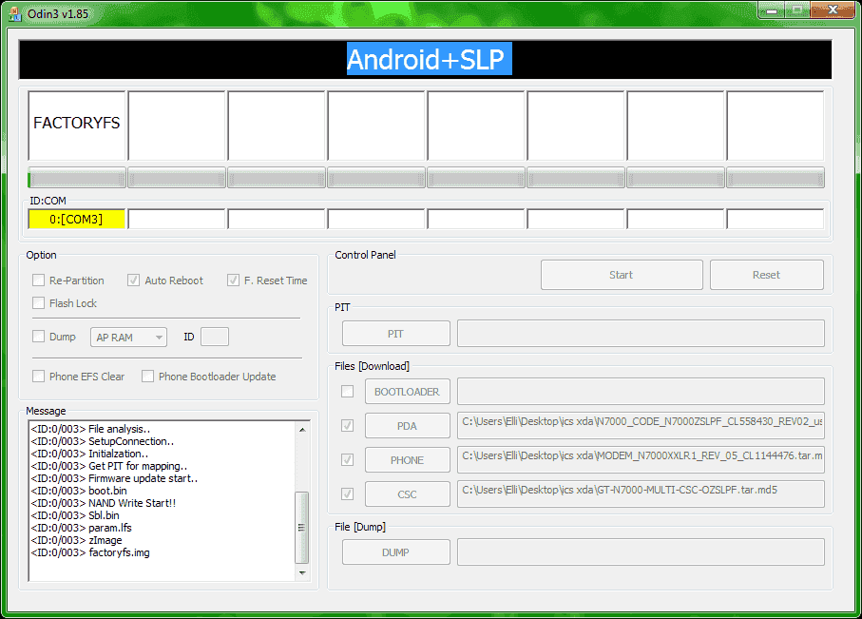
Task: Enable Phone EFS Clear checkbox
Action: [38, 377]
